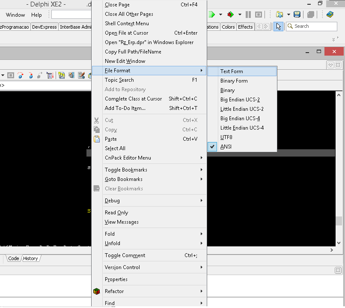
Task: Select the Cut scissors icon in the menu
Action: (x=97, y=120)
